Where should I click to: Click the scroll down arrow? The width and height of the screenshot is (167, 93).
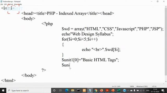point(166,81)
